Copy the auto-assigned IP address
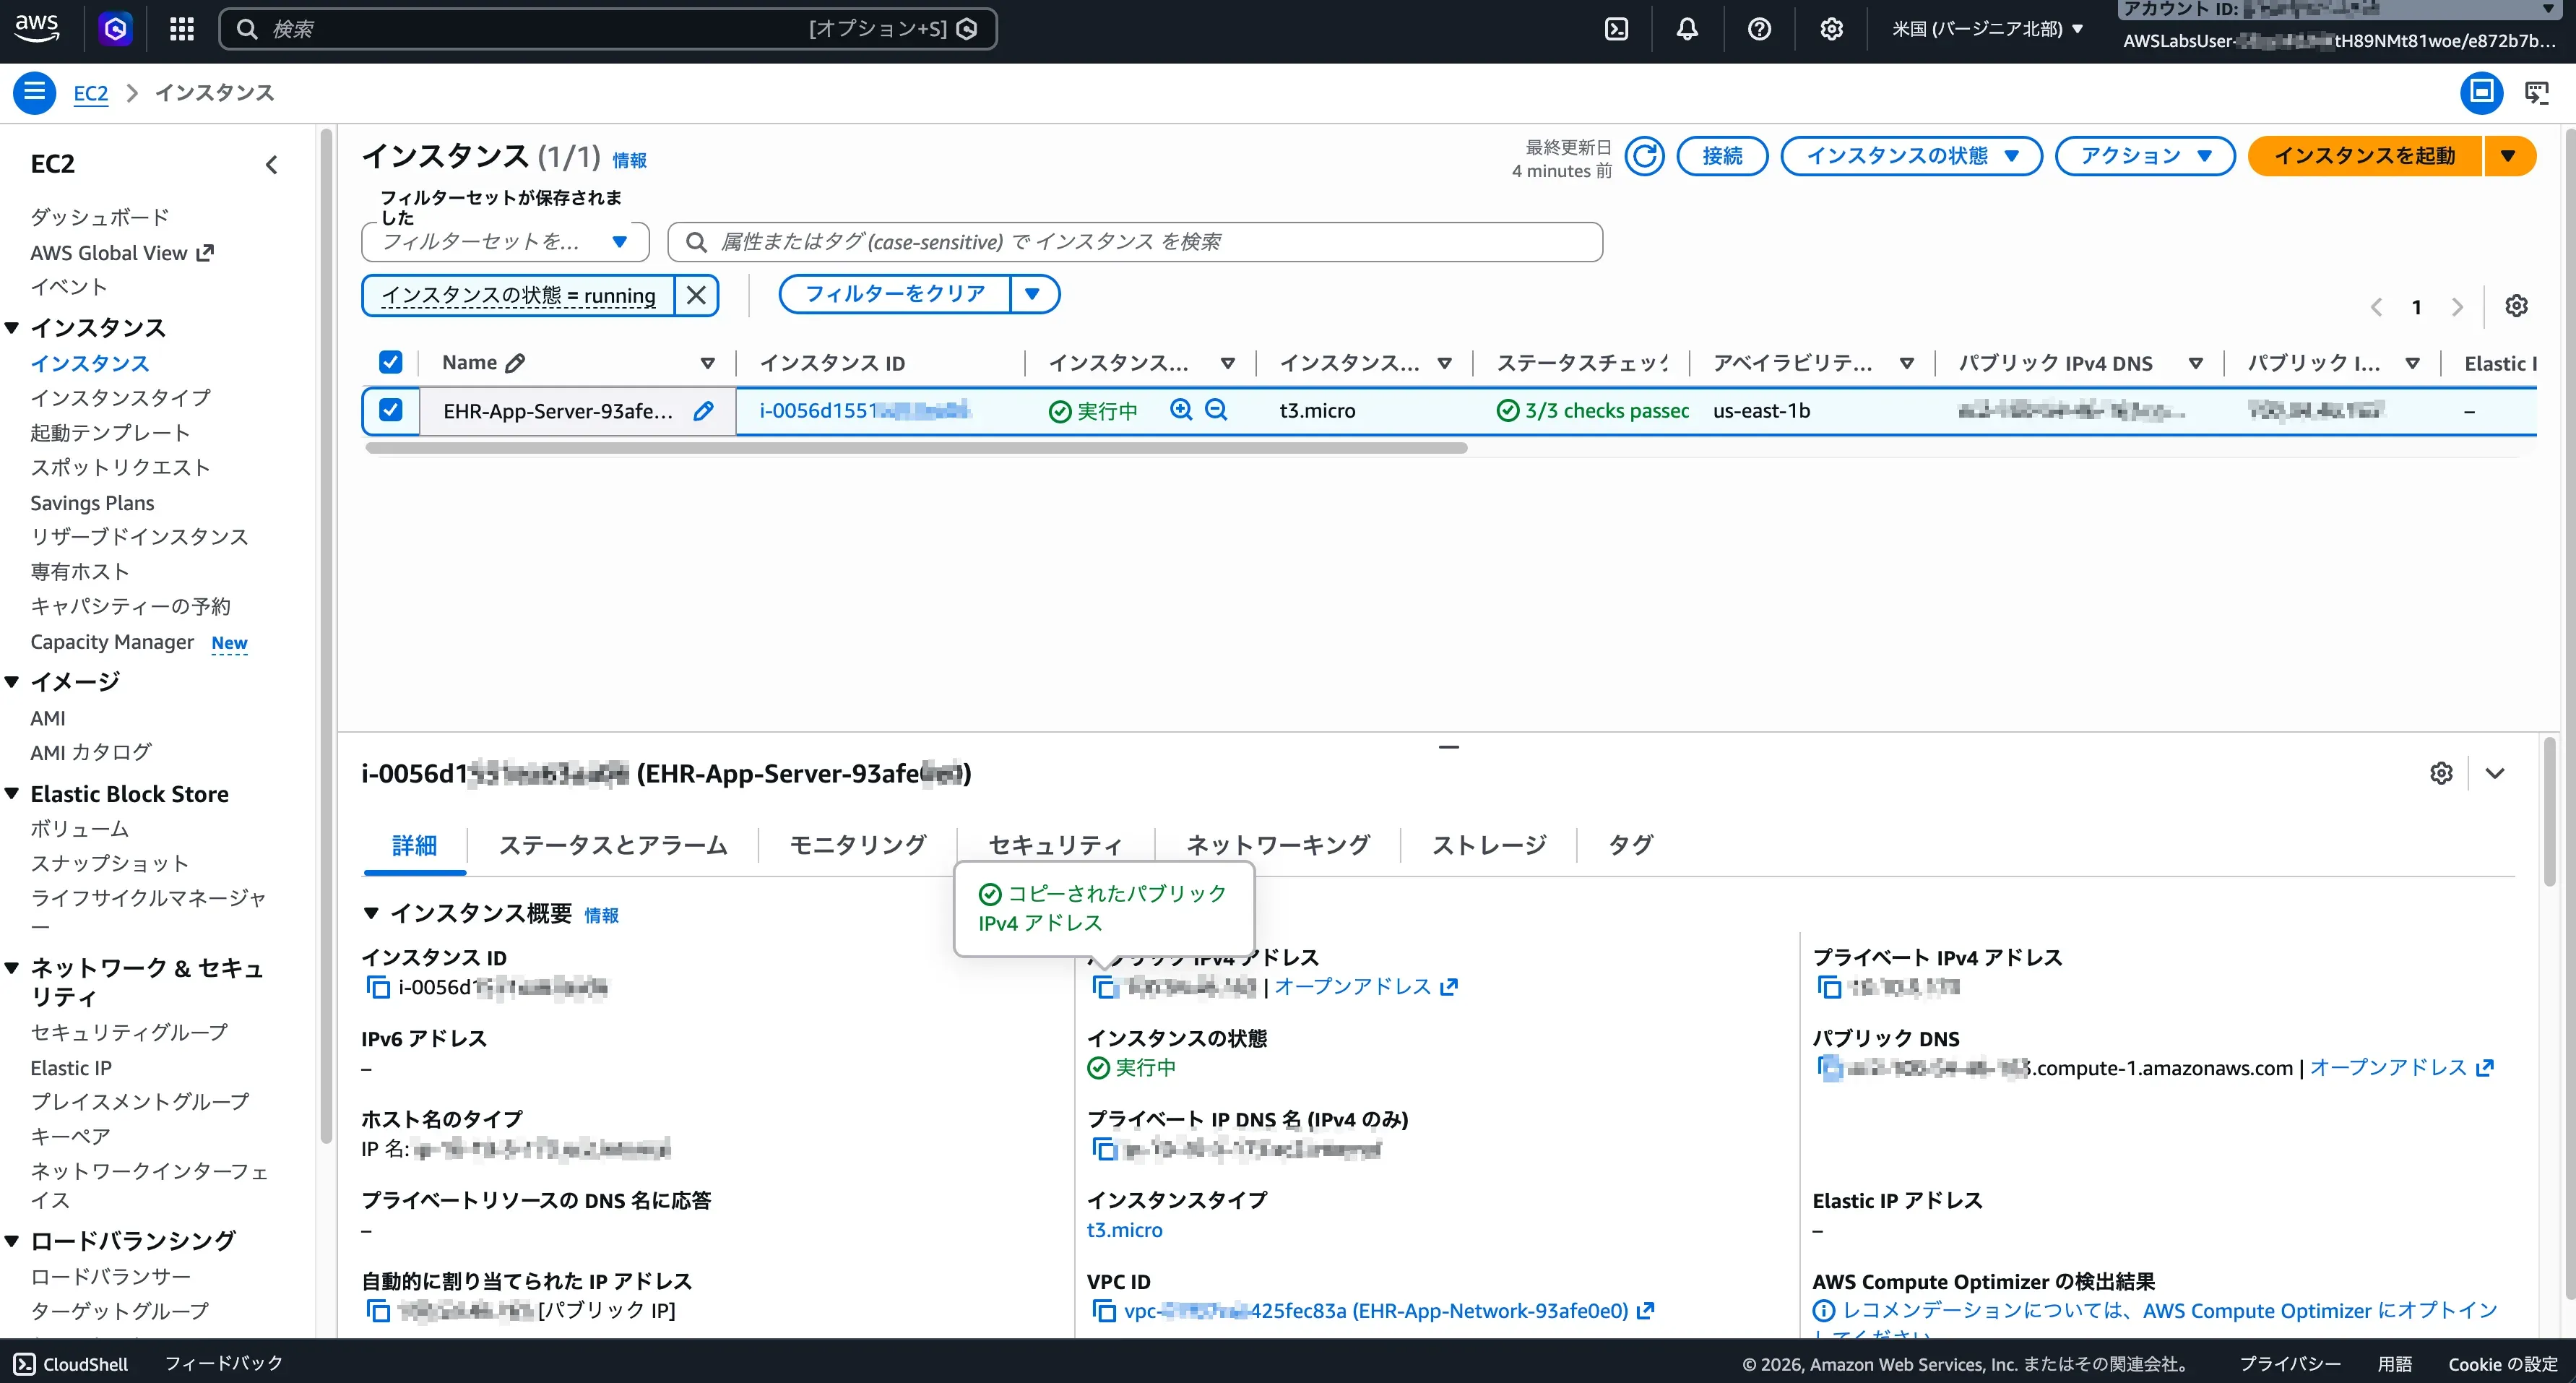 pos(378,1310)
